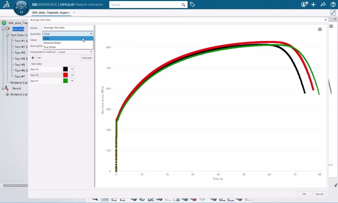Open the 3DEXPERIENCE compass
Screen dimensions: 338x203
21,8
